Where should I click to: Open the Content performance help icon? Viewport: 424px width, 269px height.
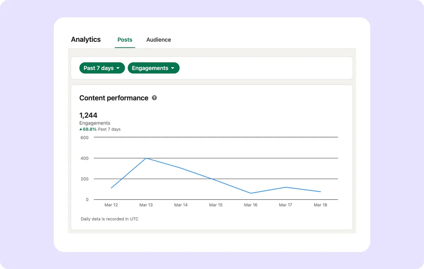(154, 98)
